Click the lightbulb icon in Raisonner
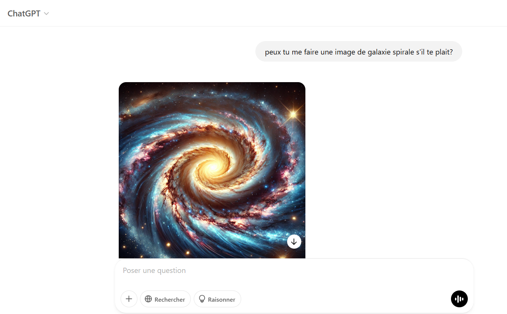The height and width of the screenshot is (314, 507). click(202, 299)
